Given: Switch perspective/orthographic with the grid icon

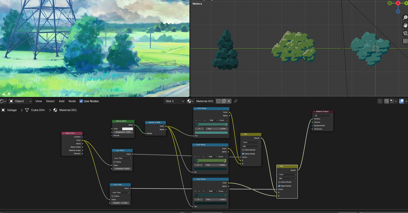Looking at the screenshot, I should pyautogui.click(x=405, y=41).
